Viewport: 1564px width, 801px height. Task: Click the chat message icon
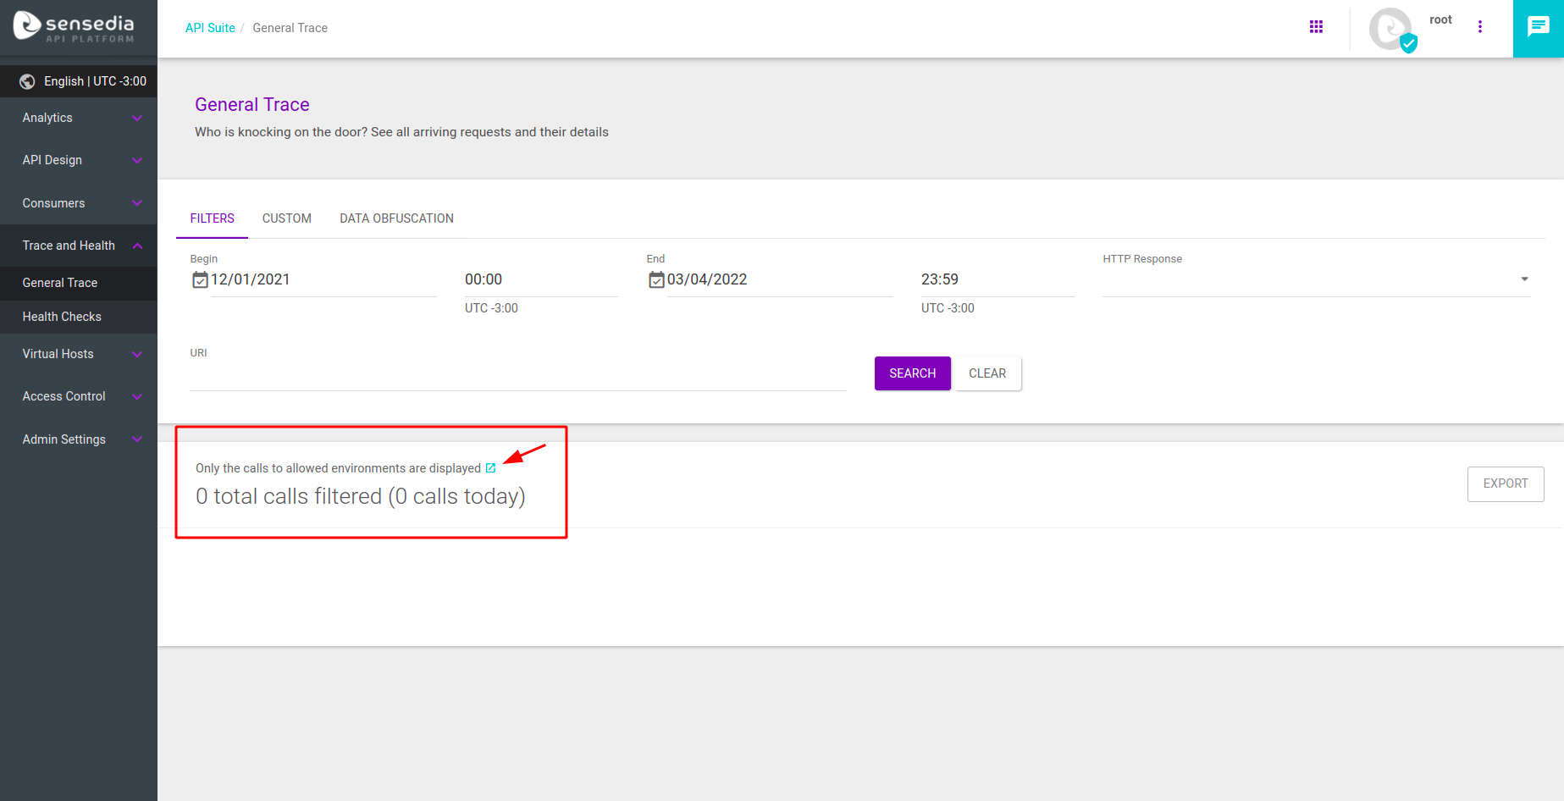click(x=1538, y=28)
